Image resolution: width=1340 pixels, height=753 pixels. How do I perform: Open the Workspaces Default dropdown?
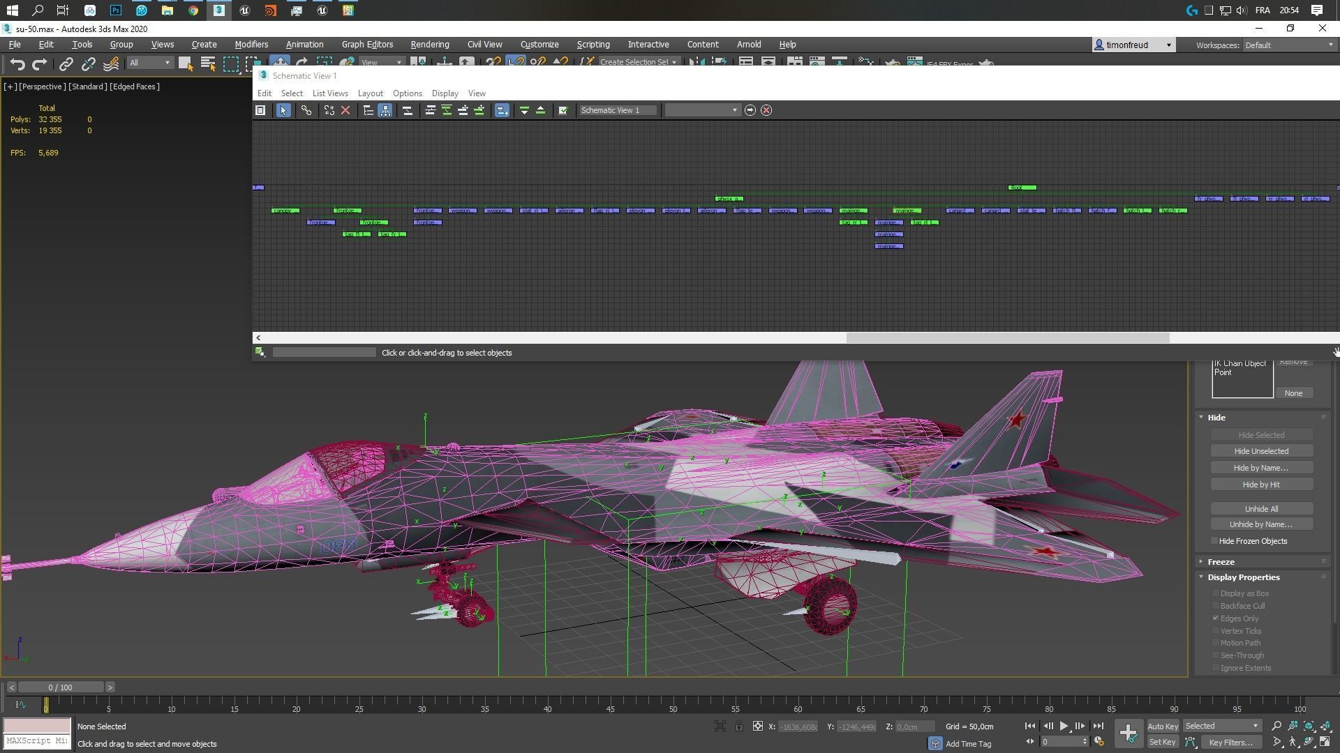point(1289,45)
